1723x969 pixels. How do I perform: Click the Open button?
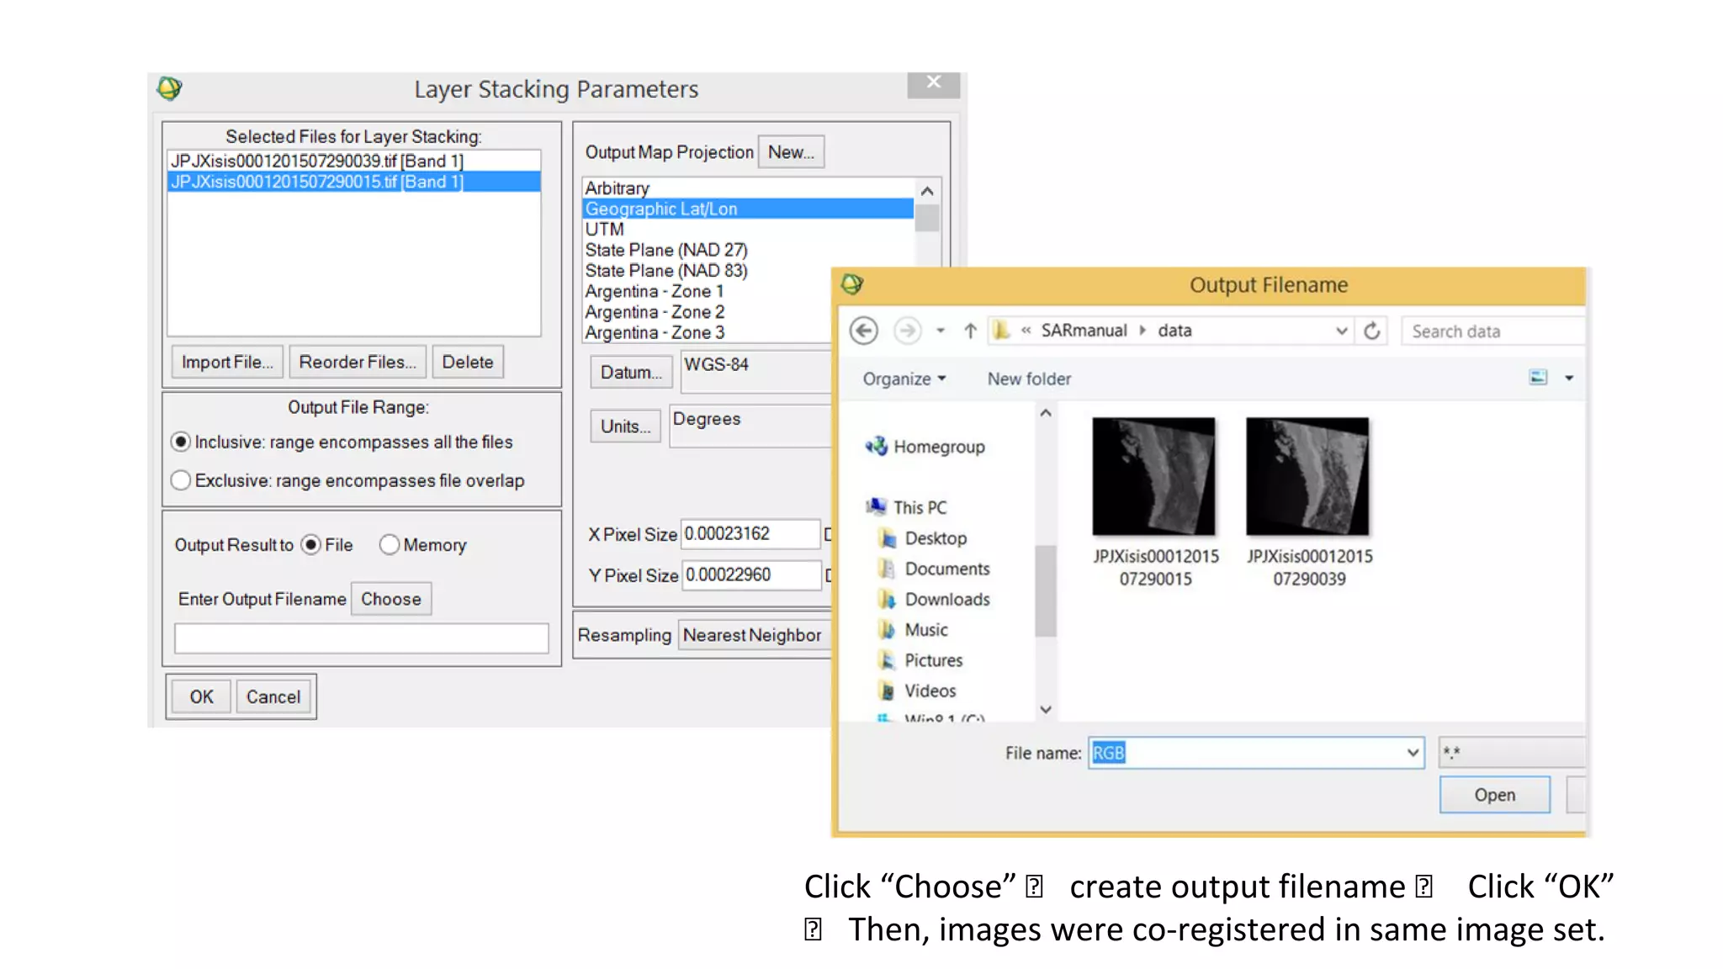(1494, 795)
